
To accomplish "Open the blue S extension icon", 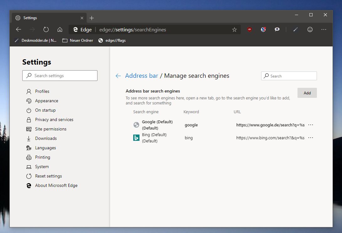I will (x=263, y=29).
